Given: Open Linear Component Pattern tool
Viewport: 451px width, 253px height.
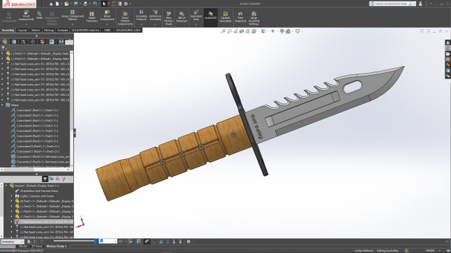Looking at the screenshot, I should (72, 15).
